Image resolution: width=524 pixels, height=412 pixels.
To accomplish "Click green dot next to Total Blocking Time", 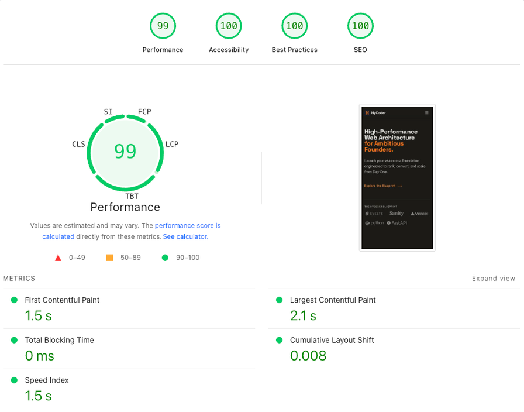I will pos(14,340).
